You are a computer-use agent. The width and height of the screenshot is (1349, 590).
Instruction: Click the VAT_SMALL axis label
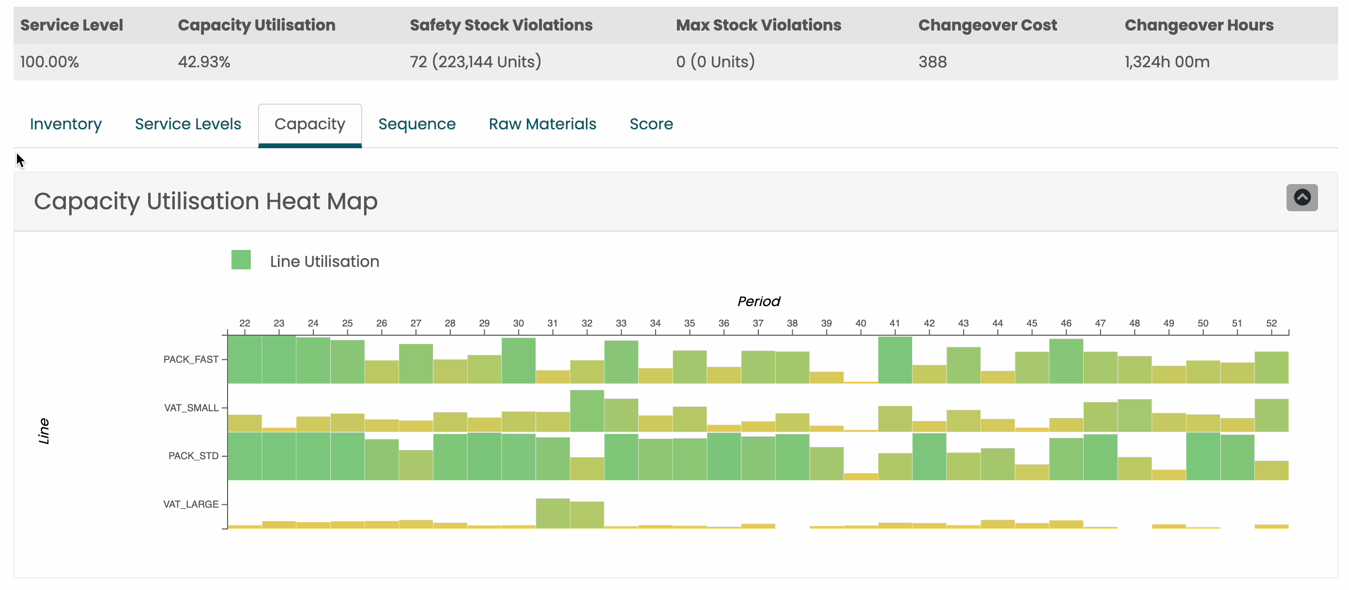(192, 408)
